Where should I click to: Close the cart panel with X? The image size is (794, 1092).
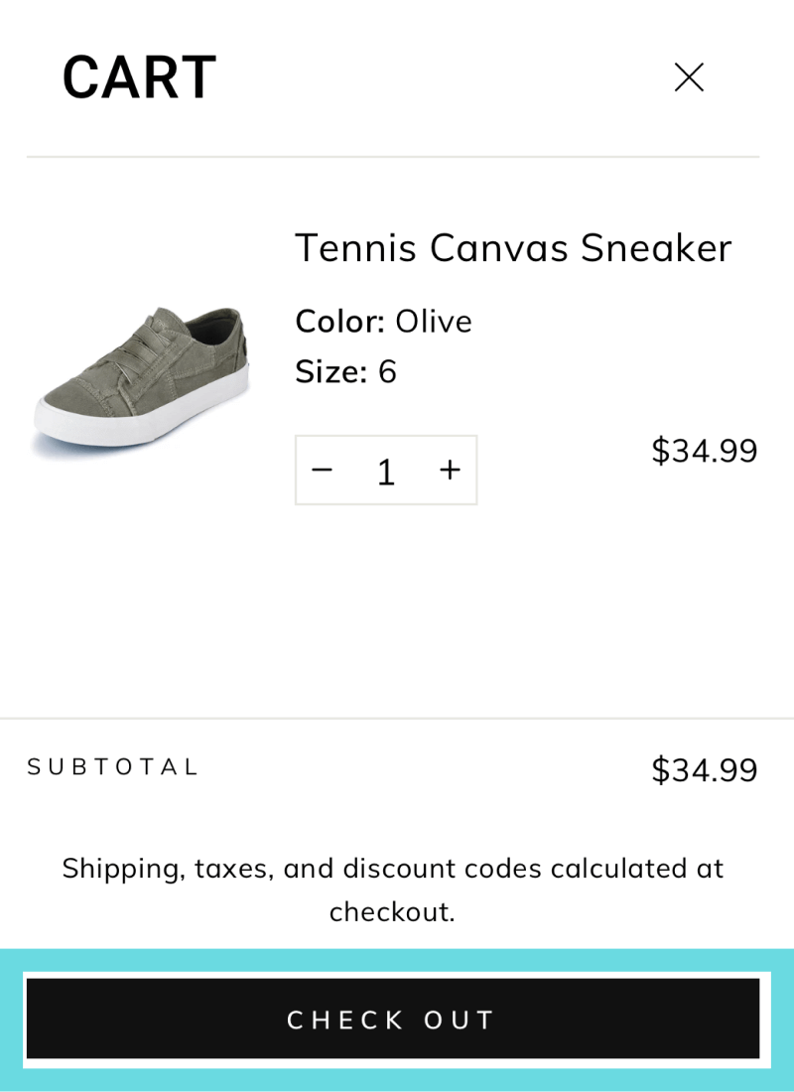click(x=689, y=77)
